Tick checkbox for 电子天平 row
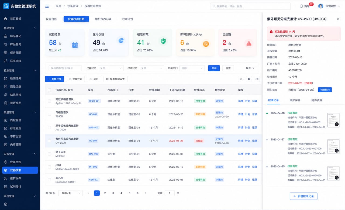Image resolution: width=345 pixels, height=210 pixels. 49,154
